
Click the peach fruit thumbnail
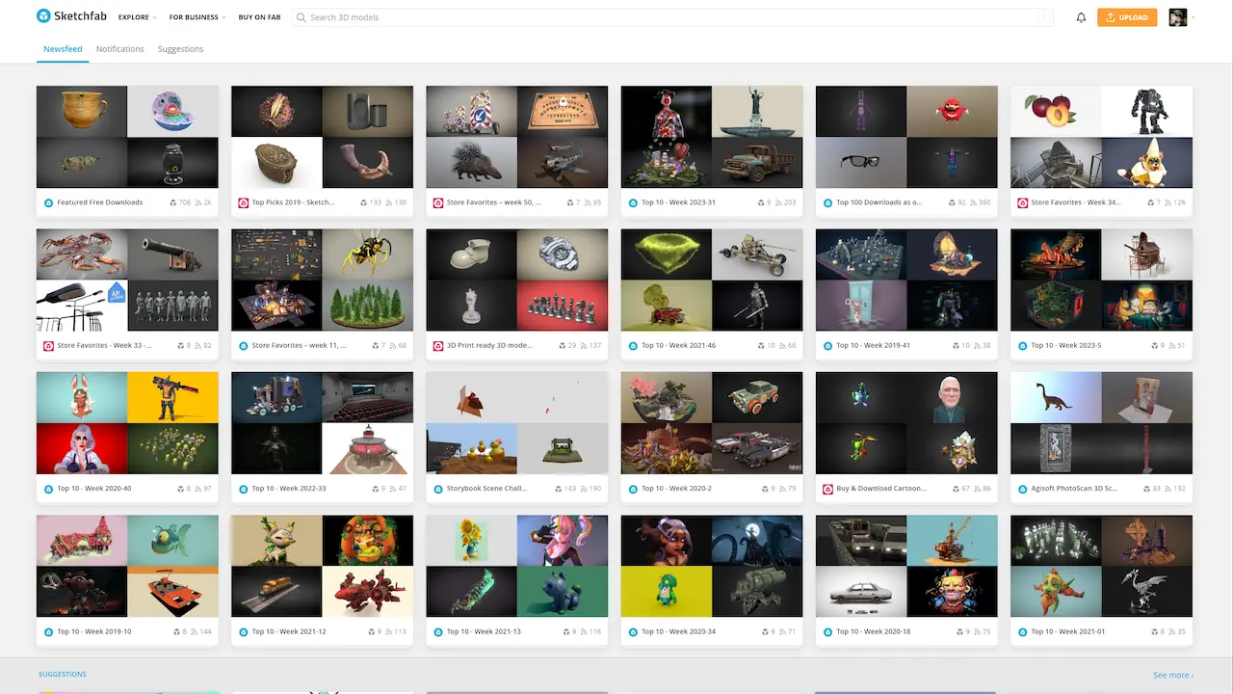click(1056, 111)
